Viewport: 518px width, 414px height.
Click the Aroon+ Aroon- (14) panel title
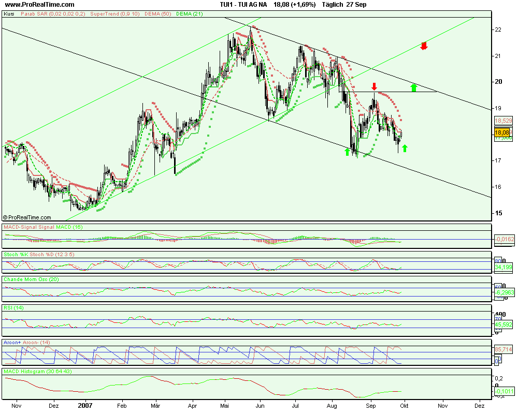pyautogui.click(x=27, y=343)
